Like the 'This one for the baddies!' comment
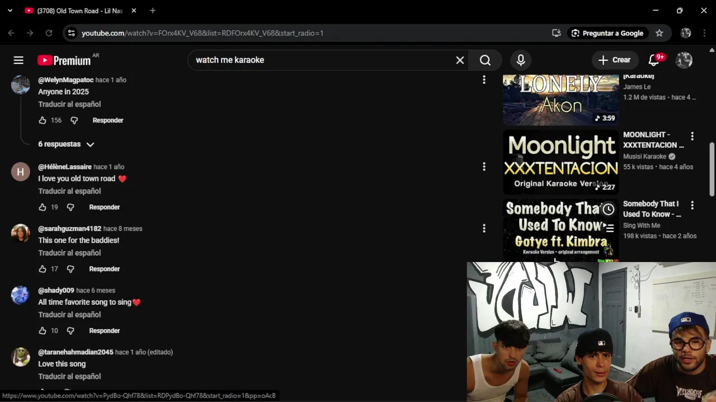 click(43, 269)
